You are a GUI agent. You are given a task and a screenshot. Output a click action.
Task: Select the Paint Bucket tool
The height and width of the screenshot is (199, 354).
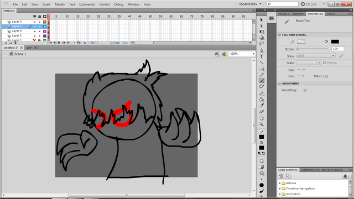(x=262, y=99)
